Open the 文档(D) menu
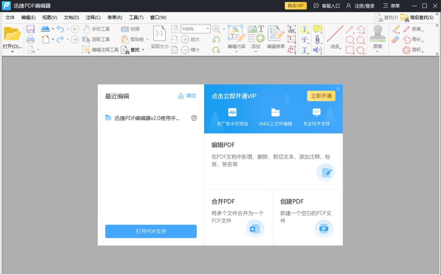The height and width of the screenshot is (275, 441). pos(71,17)
